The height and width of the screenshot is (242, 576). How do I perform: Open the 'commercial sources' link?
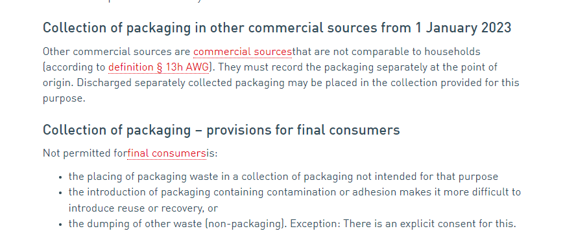coord(243,52)
